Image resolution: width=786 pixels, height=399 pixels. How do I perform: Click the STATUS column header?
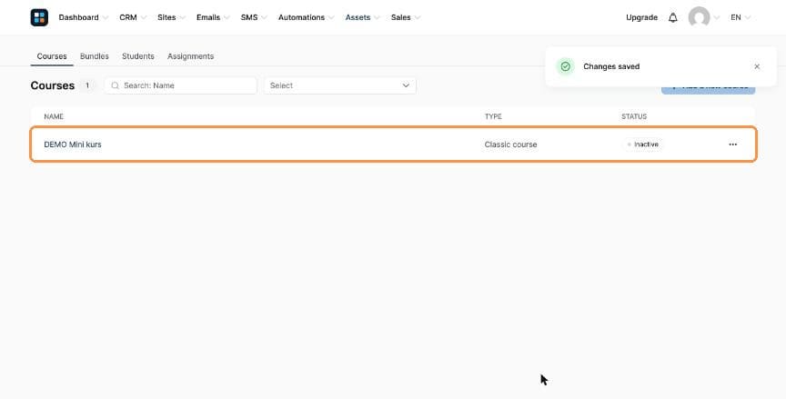(634, 116)
